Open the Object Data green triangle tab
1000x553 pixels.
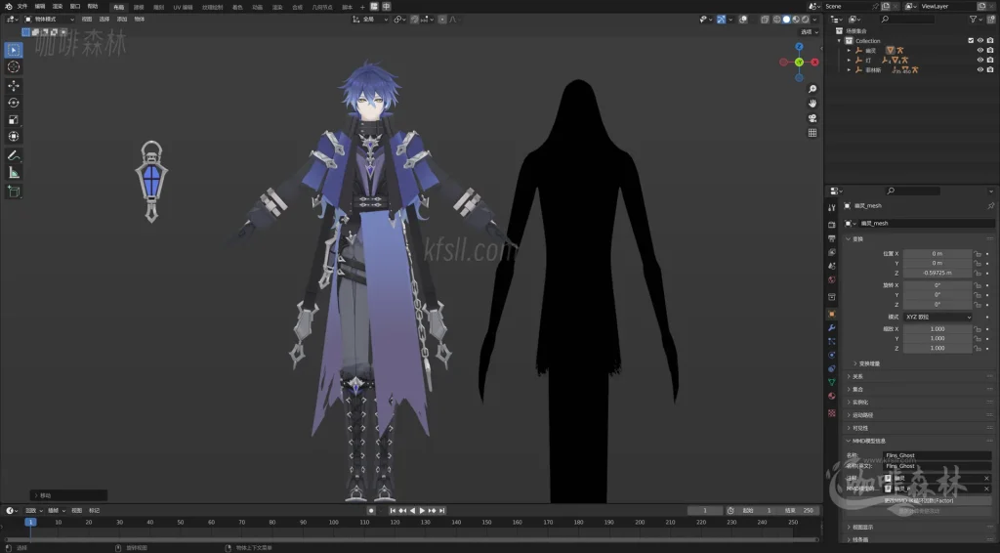832,382
